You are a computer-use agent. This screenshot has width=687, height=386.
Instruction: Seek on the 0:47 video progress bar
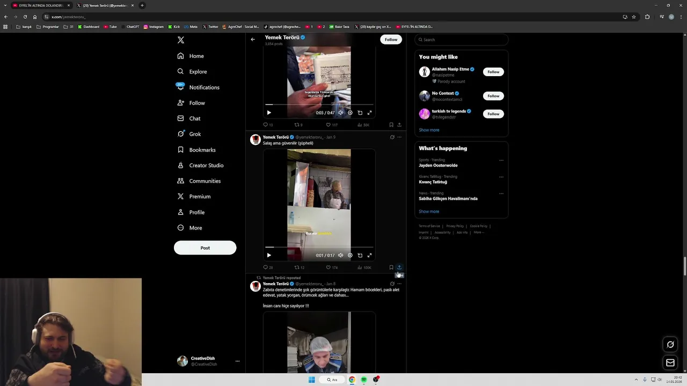tap(319, 105)
